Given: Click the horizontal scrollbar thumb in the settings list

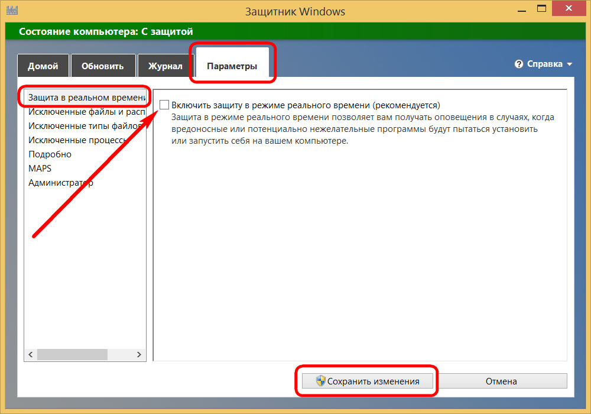Looking at the screenshot, I should coord(72,354).
